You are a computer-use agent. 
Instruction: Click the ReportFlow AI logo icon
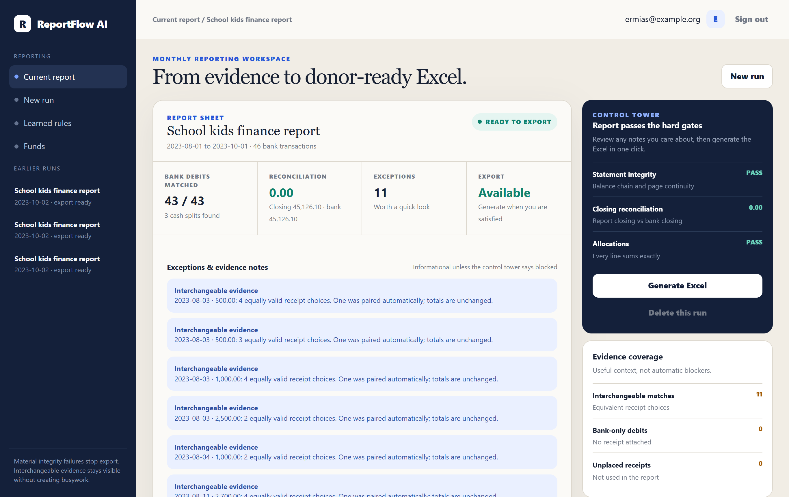(x=22, y=24)
